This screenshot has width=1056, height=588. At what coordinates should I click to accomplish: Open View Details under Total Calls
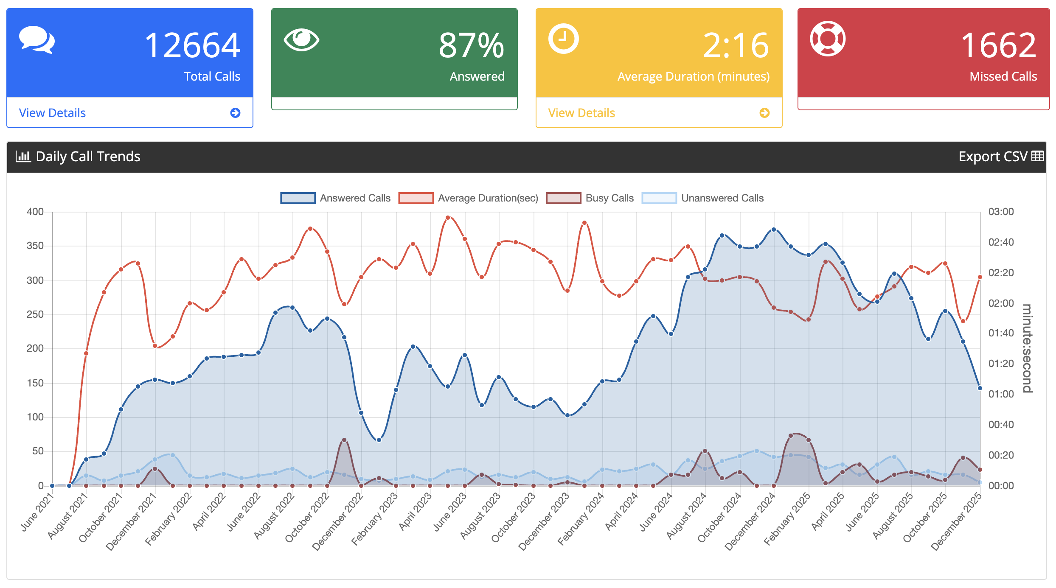[53, 113]
